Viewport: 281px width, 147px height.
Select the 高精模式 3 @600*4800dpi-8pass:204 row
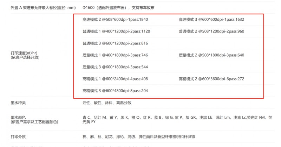(115, 91)
